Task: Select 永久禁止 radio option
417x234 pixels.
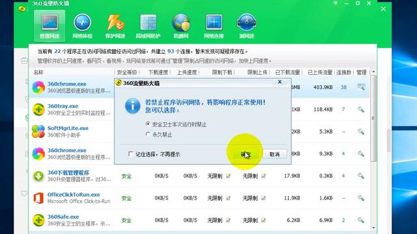Action: (148, 135)
